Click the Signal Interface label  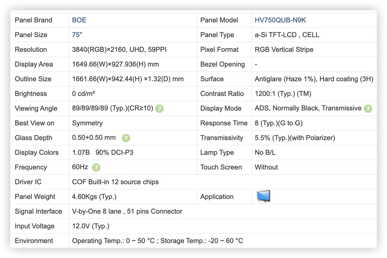pos(38,211)
